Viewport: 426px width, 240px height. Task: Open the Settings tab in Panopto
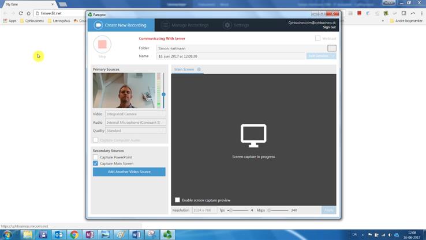[x=237, y=25]
